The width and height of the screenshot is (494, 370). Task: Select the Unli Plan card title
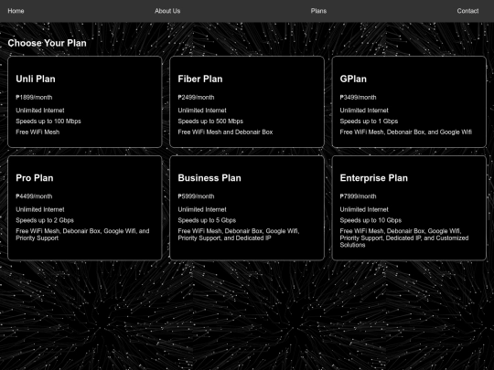(36, 79)
